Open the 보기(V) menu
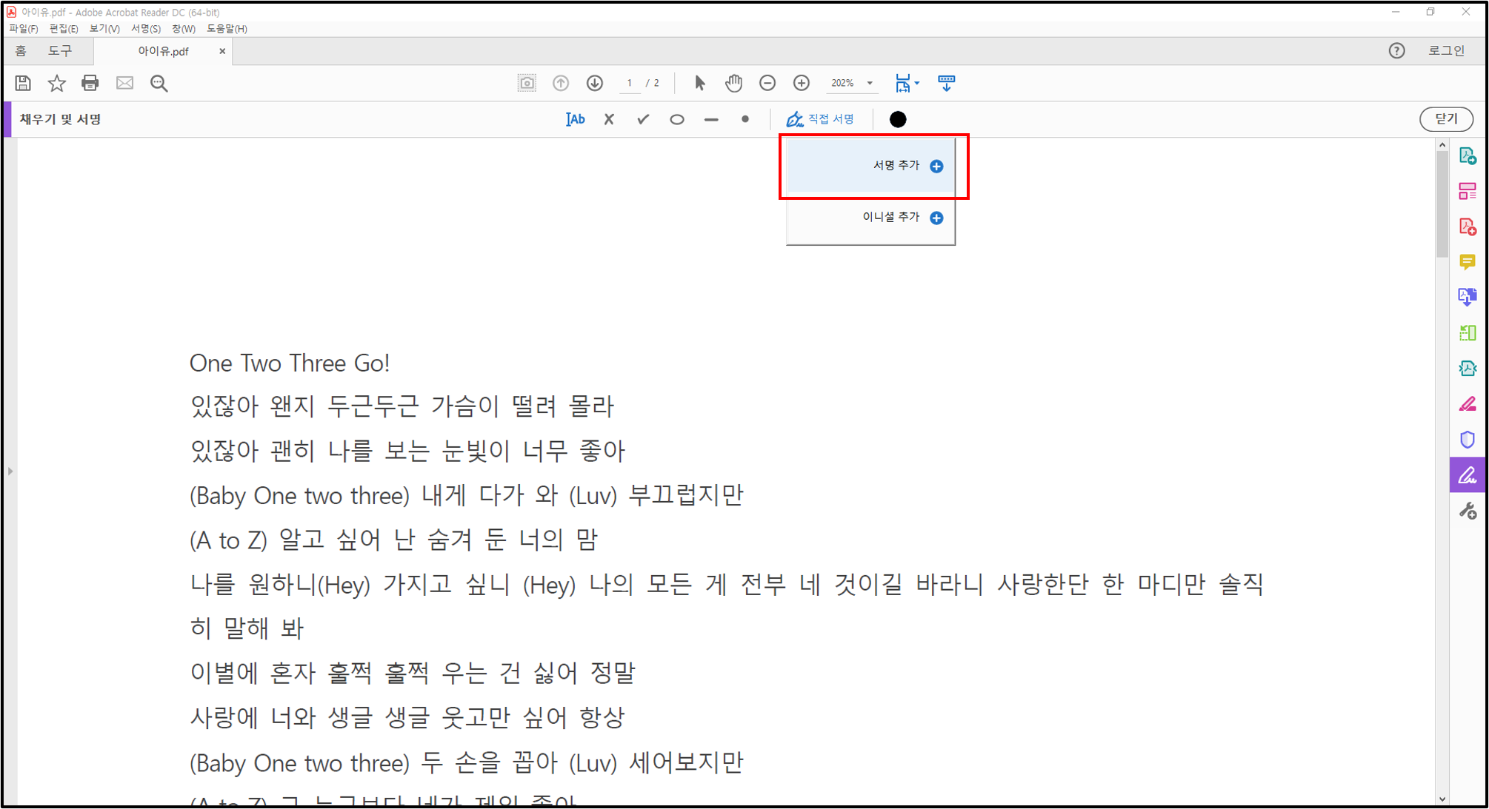 click(104, 28)
